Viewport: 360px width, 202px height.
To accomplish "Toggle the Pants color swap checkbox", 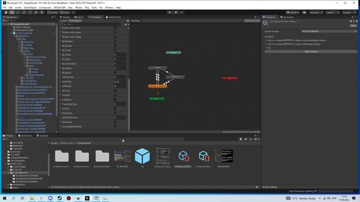I will [x=115, y=28].
